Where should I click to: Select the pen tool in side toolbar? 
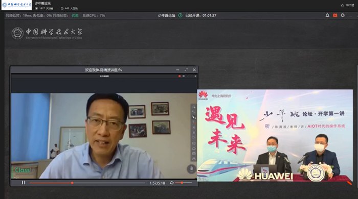click(194, 117)
